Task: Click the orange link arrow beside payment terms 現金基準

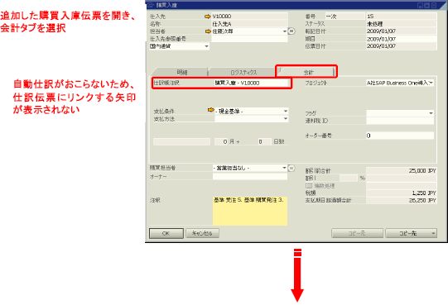Action: click(x=211, y=110)
